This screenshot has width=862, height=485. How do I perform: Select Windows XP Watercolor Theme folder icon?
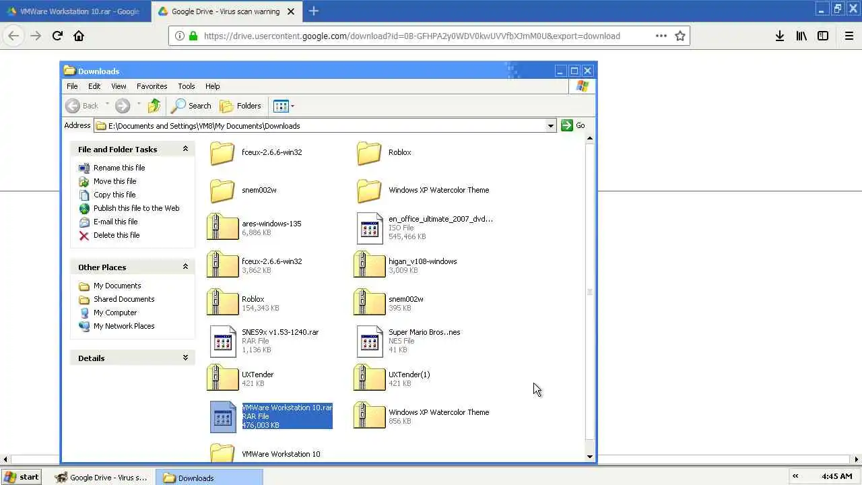pos(369,191)
